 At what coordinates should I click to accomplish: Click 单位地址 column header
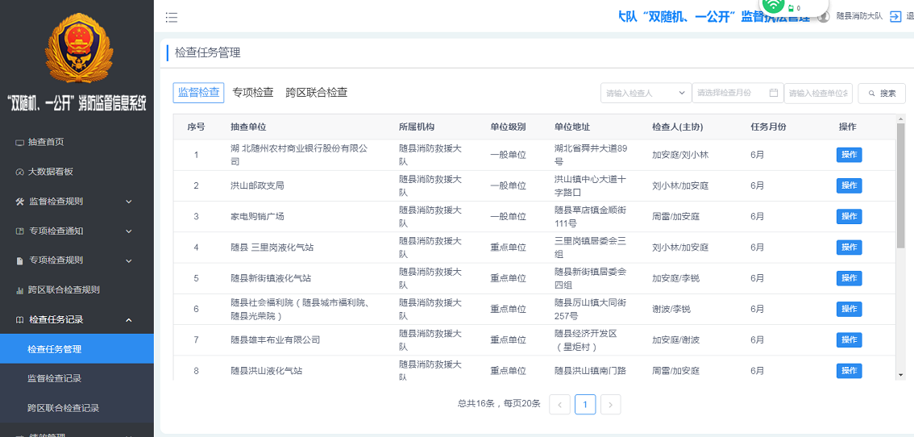(571, 127)
